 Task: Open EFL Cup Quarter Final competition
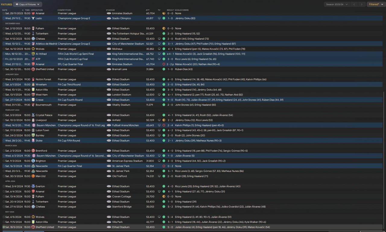70,64
